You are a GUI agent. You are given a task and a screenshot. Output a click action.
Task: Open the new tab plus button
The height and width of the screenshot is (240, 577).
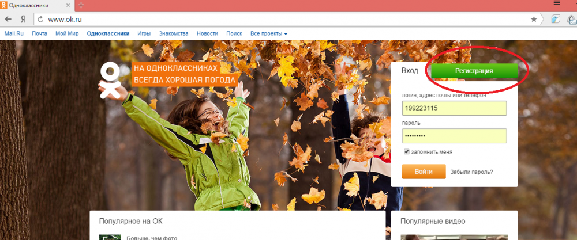pyautogui.click(x=81, y=5)
